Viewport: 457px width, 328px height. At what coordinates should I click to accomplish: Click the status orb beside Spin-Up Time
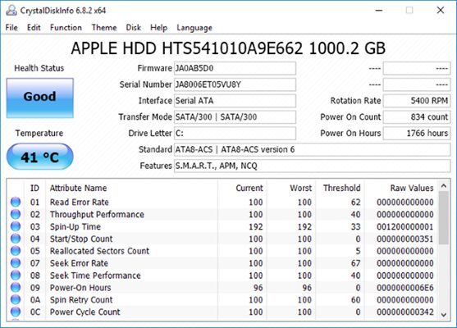[16, 226]
